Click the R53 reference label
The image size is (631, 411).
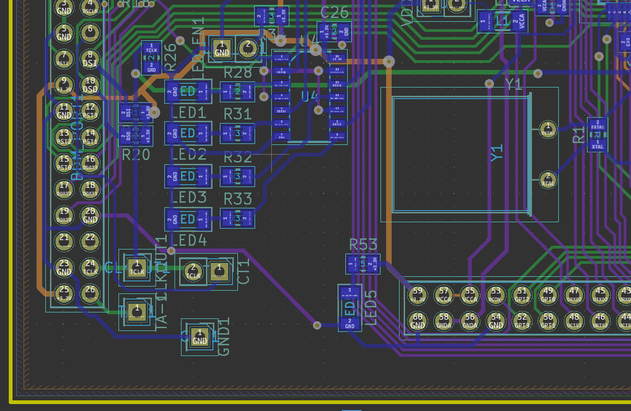click(363, 245)
